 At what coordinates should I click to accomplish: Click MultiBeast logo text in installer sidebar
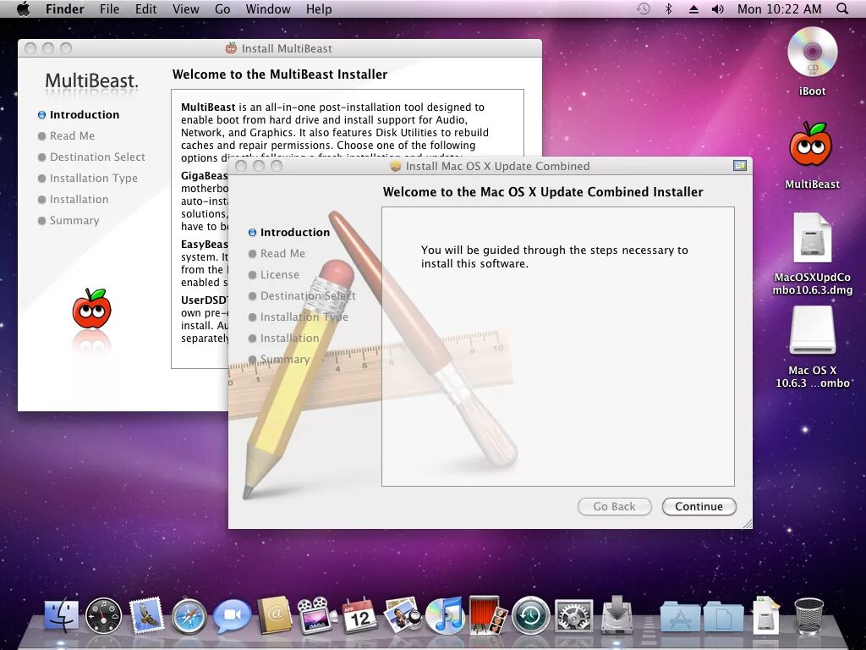91,80
